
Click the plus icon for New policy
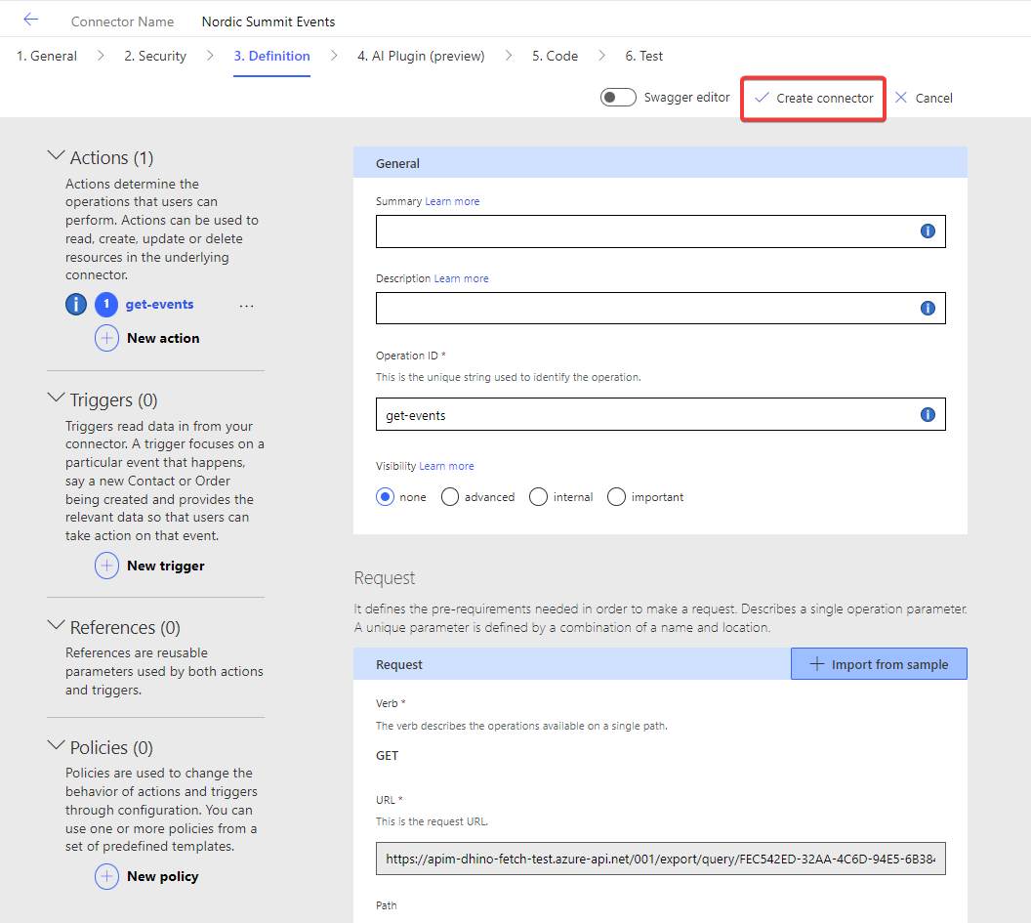(x=107, y=876)
